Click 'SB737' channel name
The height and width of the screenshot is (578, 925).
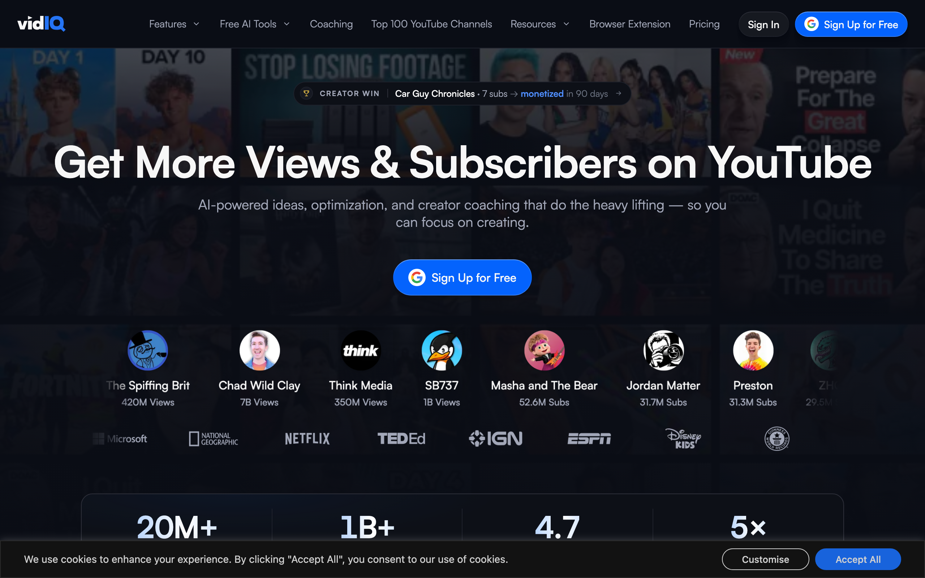(442, 385)
